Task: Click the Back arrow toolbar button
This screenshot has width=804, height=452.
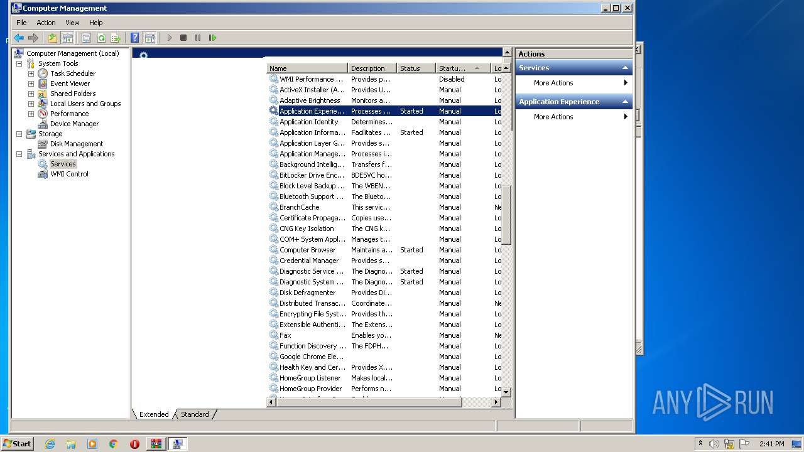Action: pos(19,38)
